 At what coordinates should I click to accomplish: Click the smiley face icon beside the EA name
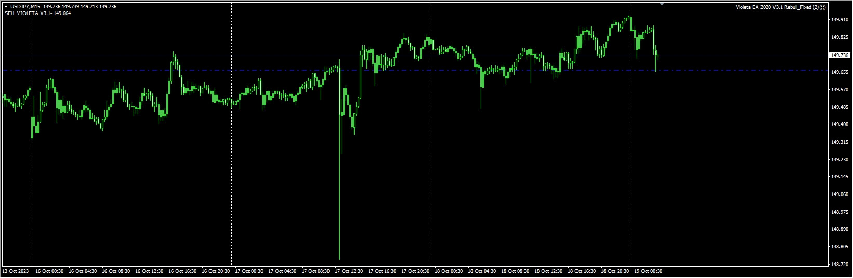point(823,7)
